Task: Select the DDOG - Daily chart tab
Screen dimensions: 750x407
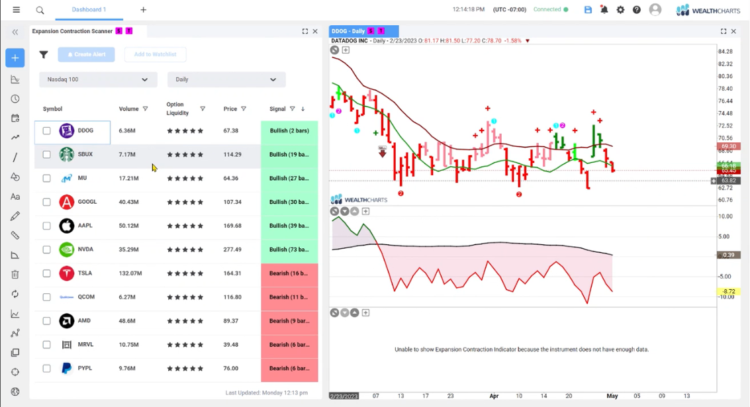Action: (364, 31)
